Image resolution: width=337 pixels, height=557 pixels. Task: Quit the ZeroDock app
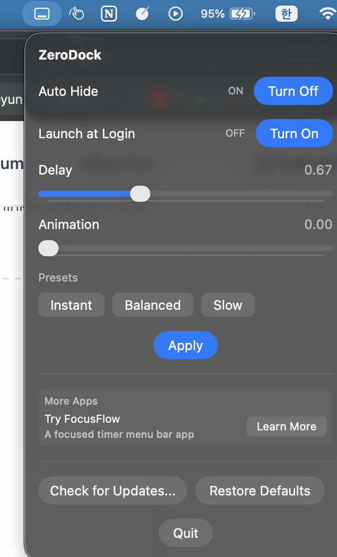click(186, 533)
